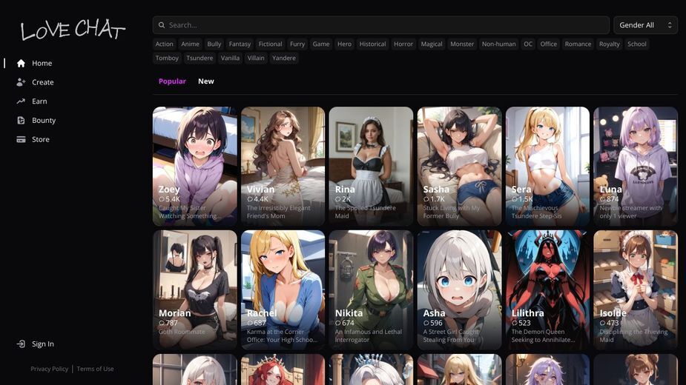Screen dimensions: 686x385
Task: Enable the Tsundere tag filter
Action: click(x=199, y=58)
